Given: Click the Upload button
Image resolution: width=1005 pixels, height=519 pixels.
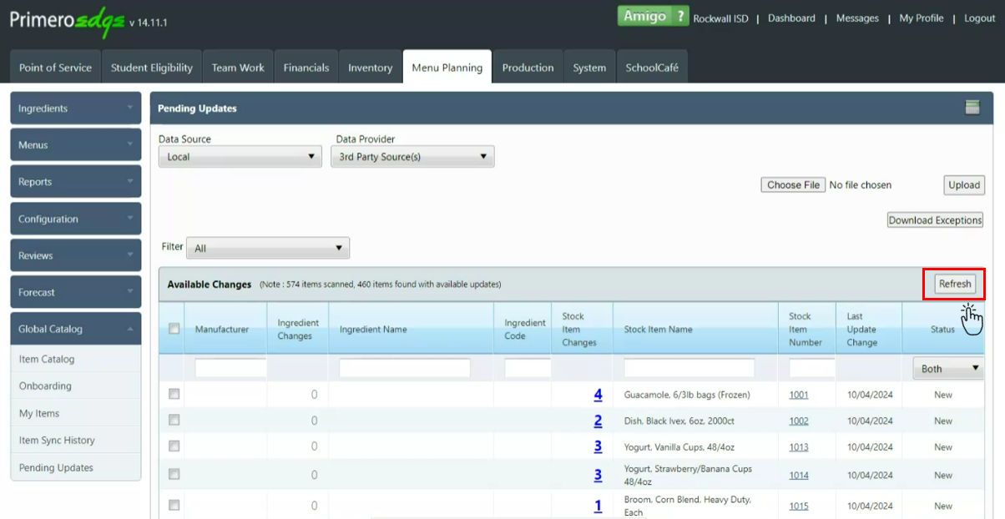Looking at the screenshot, I should coord(963,184).
